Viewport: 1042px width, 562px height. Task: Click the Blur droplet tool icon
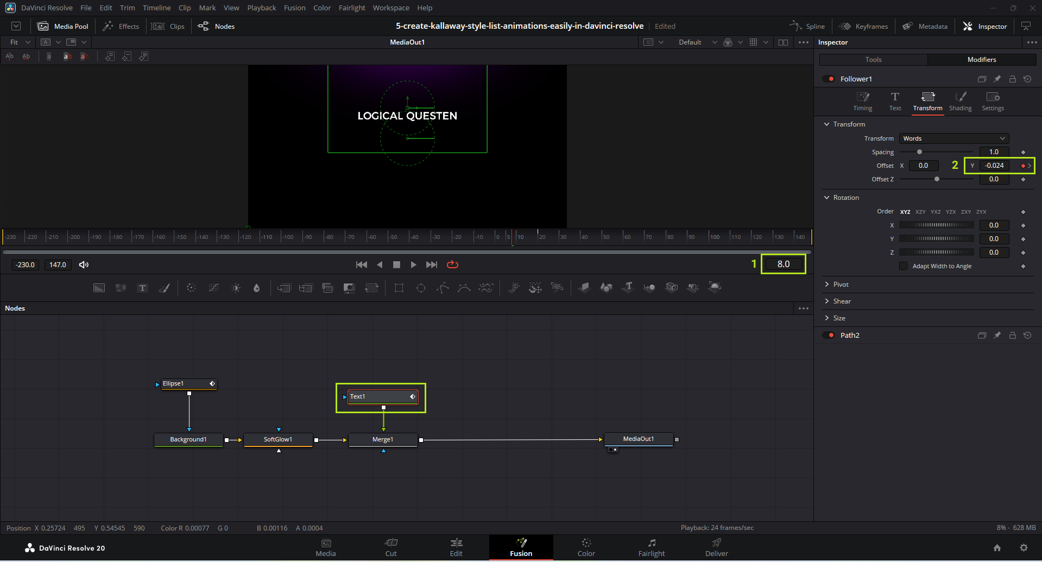[257, 288]
